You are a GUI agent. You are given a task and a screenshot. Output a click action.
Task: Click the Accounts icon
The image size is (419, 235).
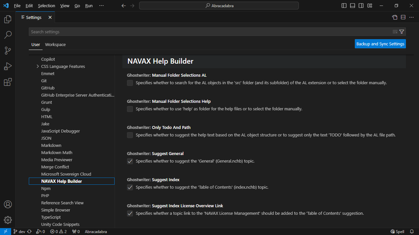pyautogui.click(x=8, y=204)
